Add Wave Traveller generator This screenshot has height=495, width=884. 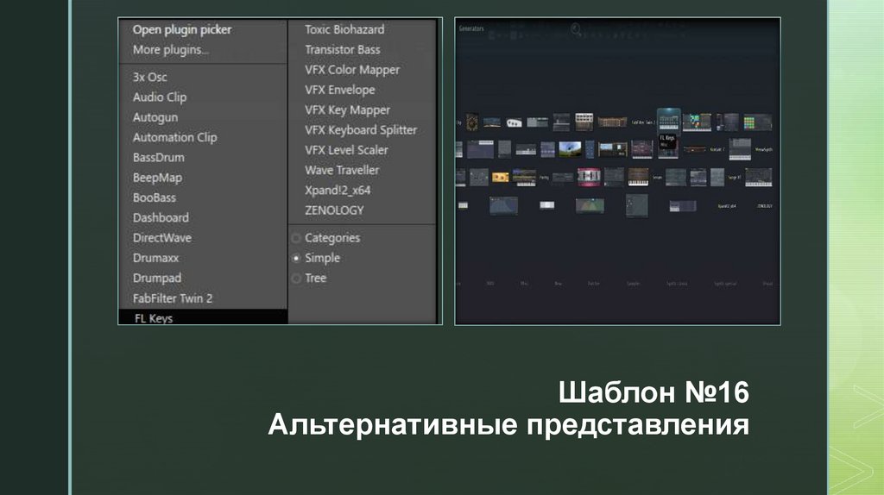(x=342, y=170)
